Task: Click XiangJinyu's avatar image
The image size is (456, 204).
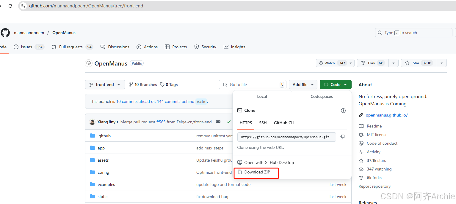Action: [x=92, y=122]
